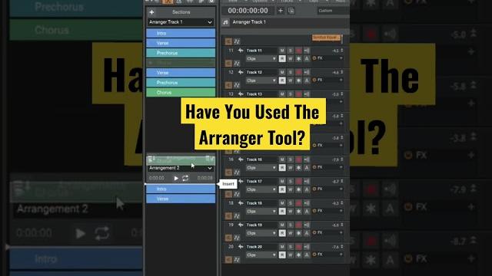This screenshot has width=492, height=276.
Task: Click the freeze snowflake on Track 12
Action: point(298,80)
